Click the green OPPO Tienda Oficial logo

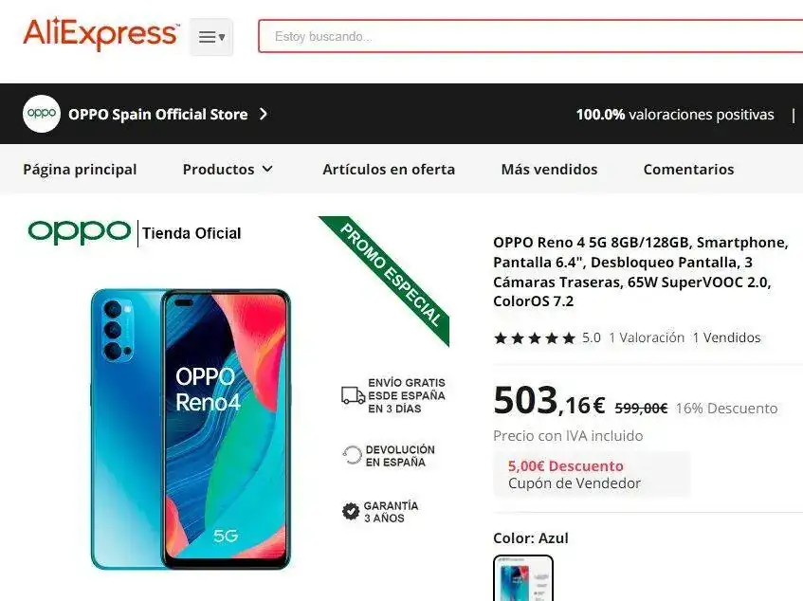pos(135,232)
